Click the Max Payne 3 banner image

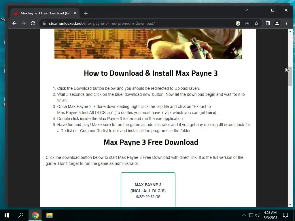tap(148, 44)
